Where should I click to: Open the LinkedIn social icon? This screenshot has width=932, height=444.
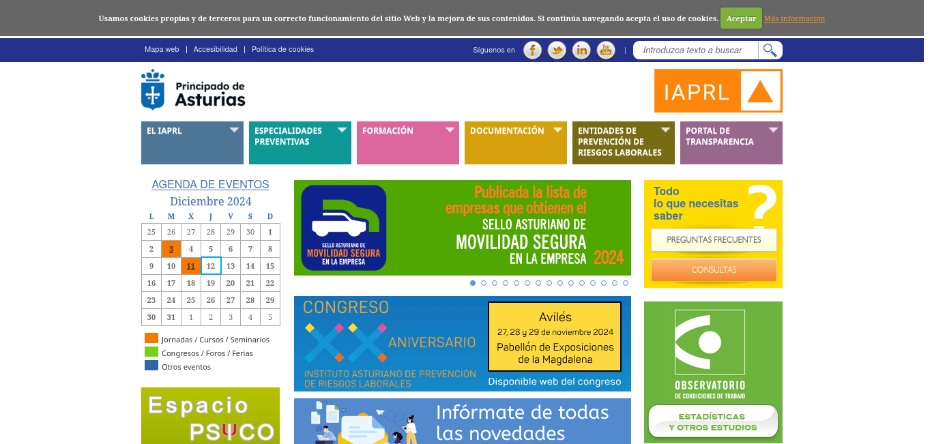tap(581, 50)
